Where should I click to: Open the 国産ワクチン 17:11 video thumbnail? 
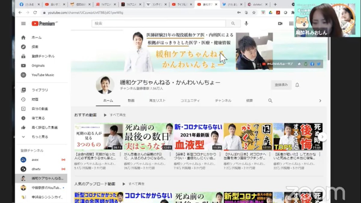248,137
